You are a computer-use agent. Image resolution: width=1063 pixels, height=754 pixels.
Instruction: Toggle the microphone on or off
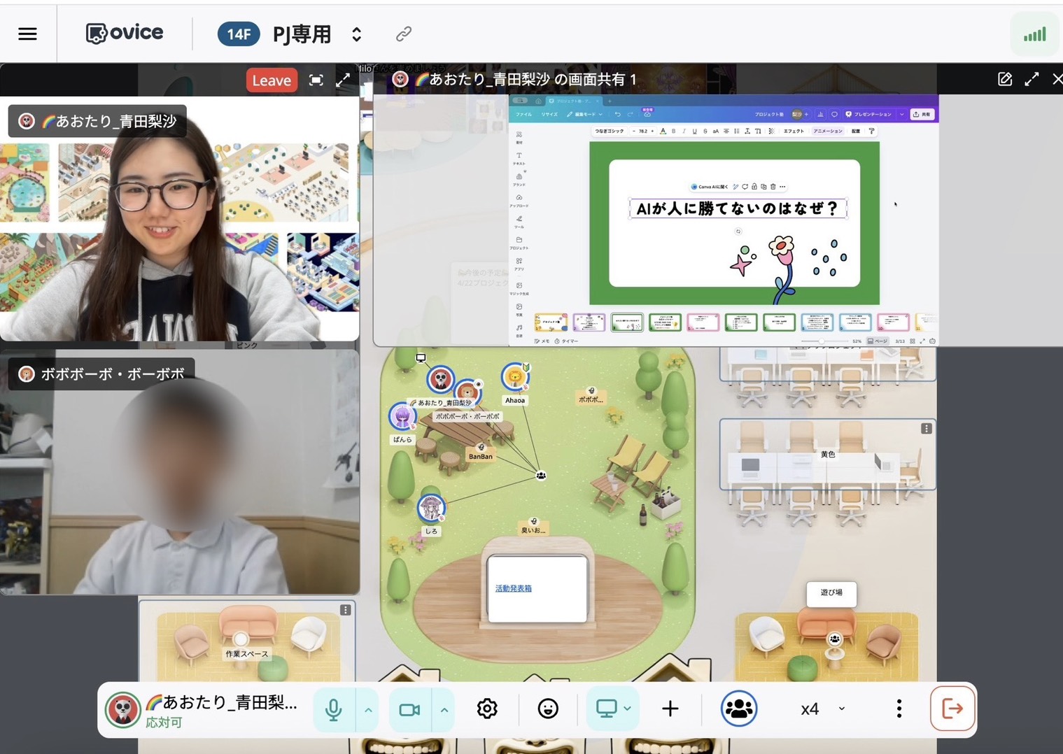click(334, 709)
